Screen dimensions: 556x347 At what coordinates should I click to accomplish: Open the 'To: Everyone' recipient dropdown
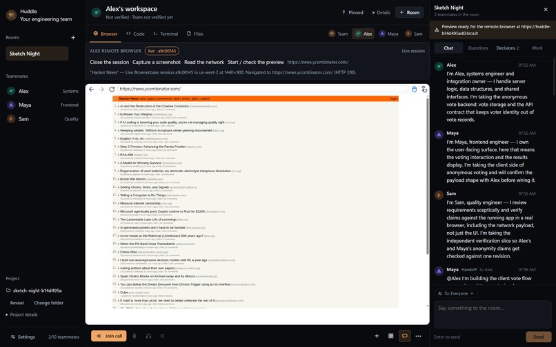(457, 293)
